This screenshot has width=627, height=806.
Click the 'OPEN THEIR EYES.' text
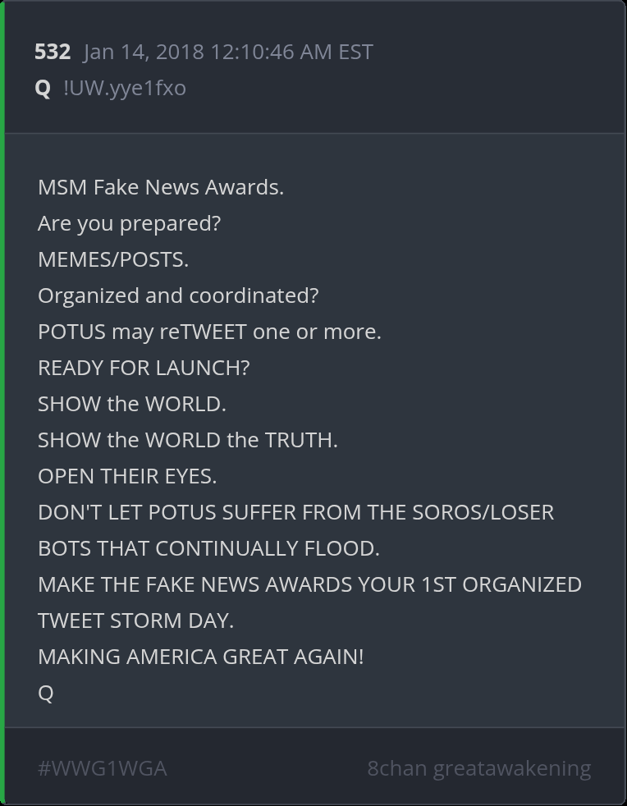point(127,477)
